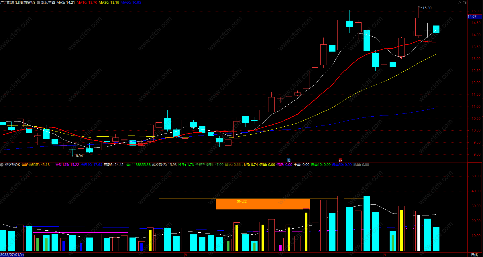Screen dimensions: 483x257
Task: Click the month 9 timeline marker
Action: coord(385,255)
